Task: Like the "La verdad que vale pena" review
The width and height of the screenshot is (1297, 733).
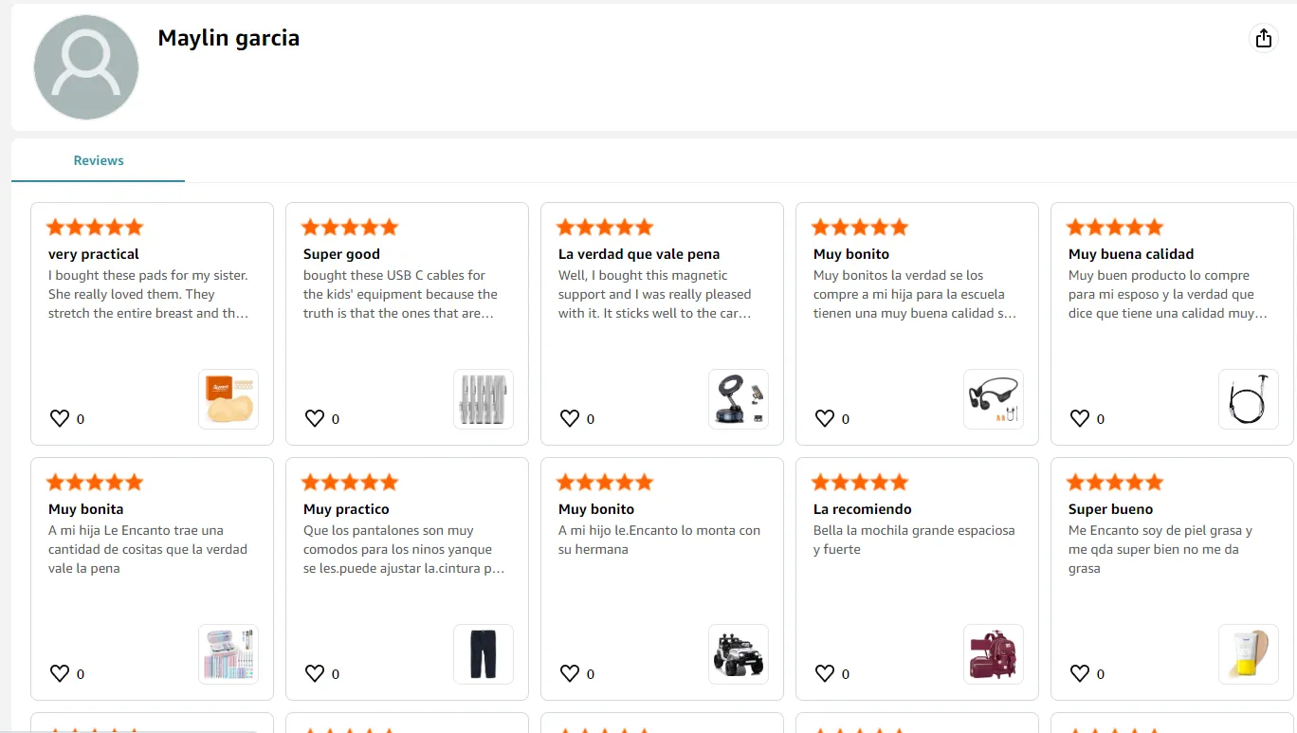Action: pyautogui.click(x=570, y=418)
